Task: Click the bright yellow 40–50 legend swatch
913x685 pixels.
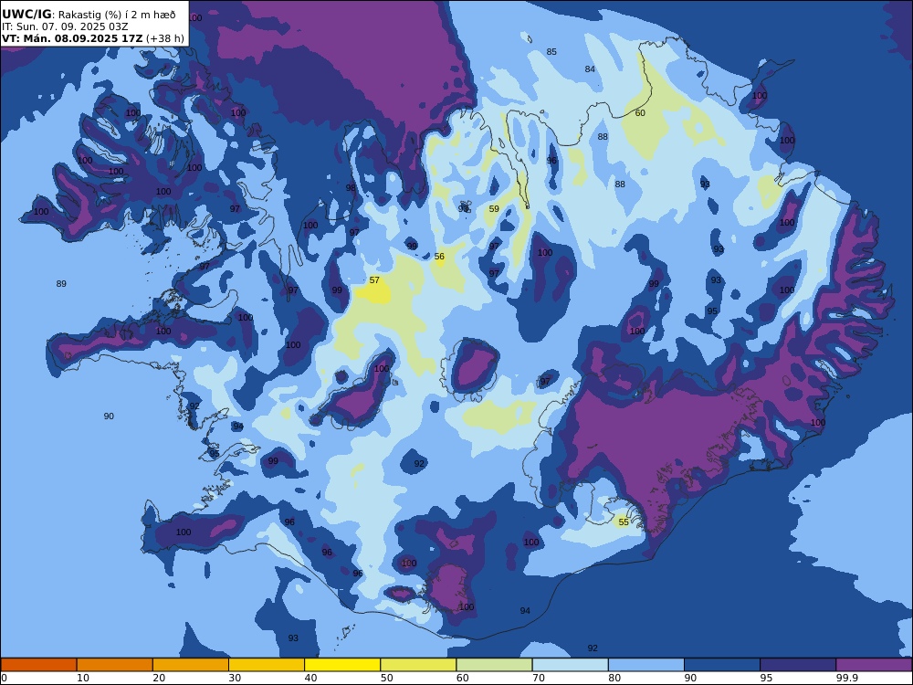Action: pos(342,665)
